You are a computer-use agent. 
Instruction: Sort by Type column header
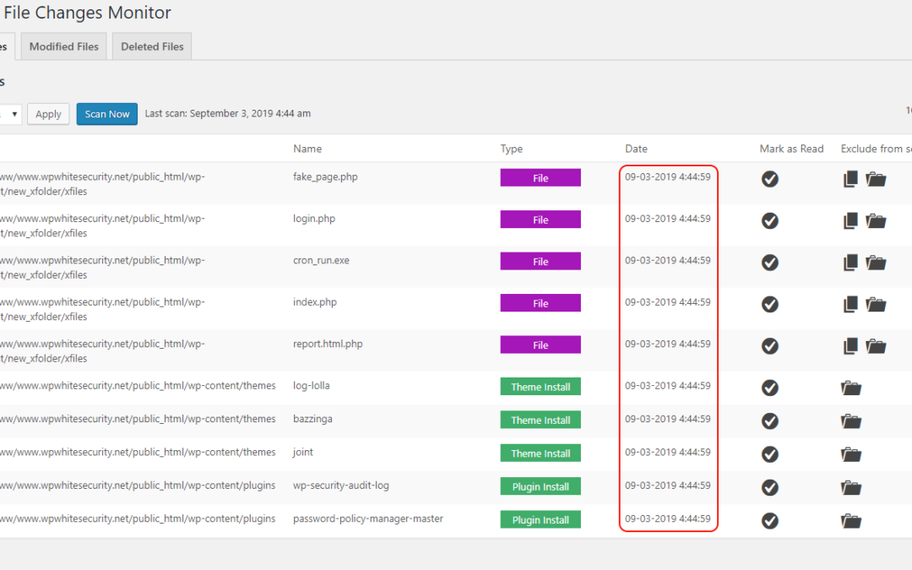(511, 149)
